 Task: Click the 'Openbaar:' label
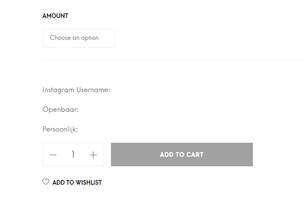pyautogui.click(x=61, y=110)
